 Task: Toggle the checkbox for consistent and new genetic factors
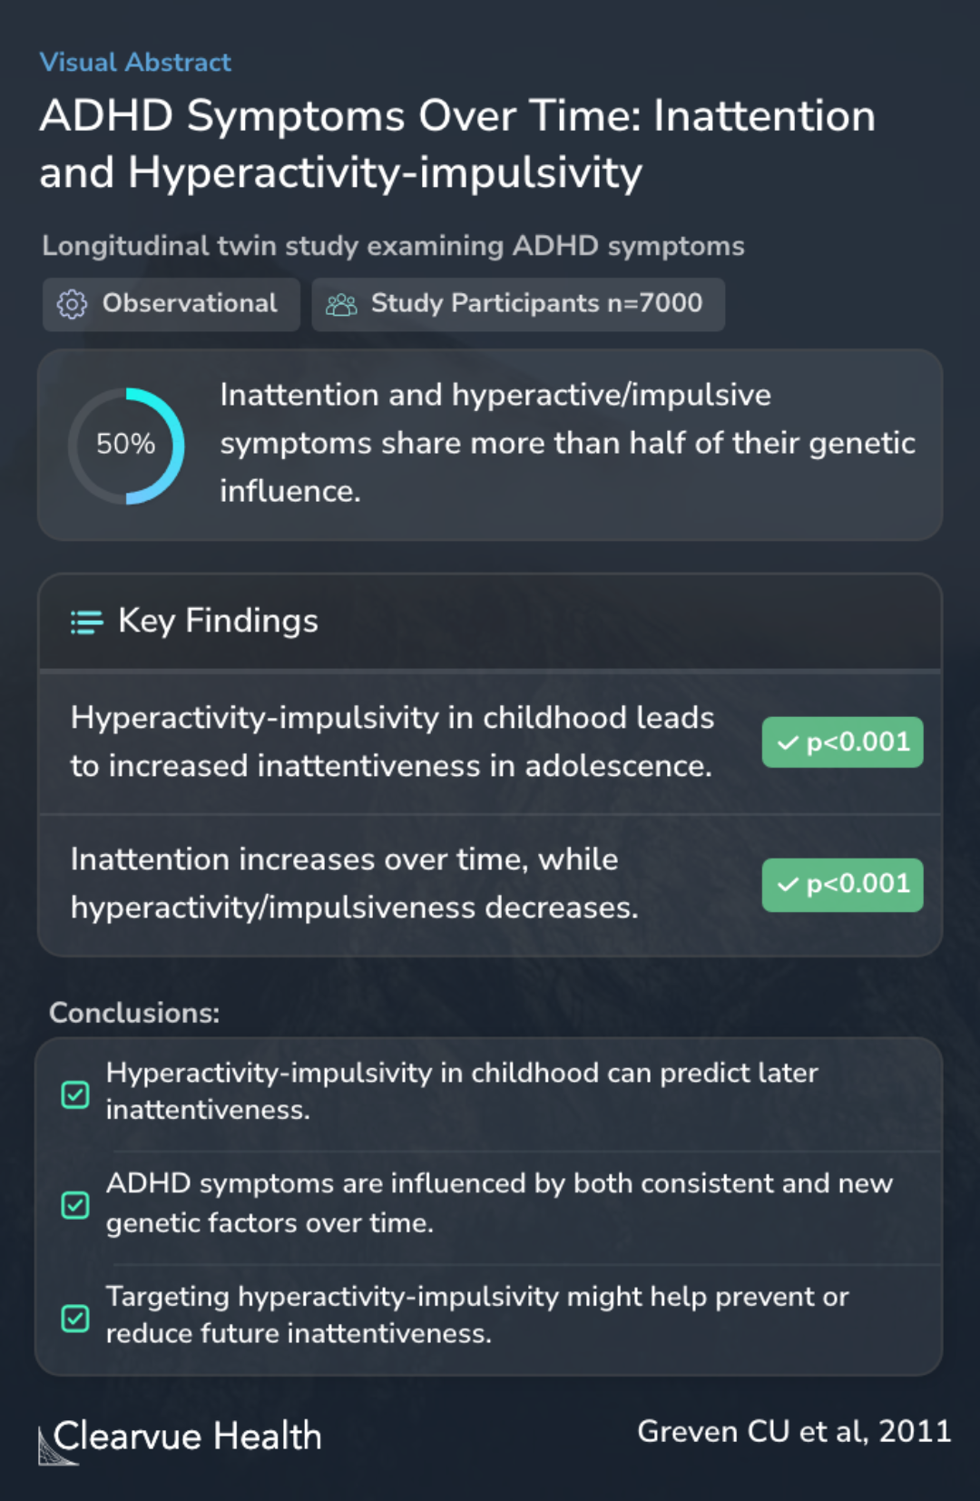(x=75, y=1205)
